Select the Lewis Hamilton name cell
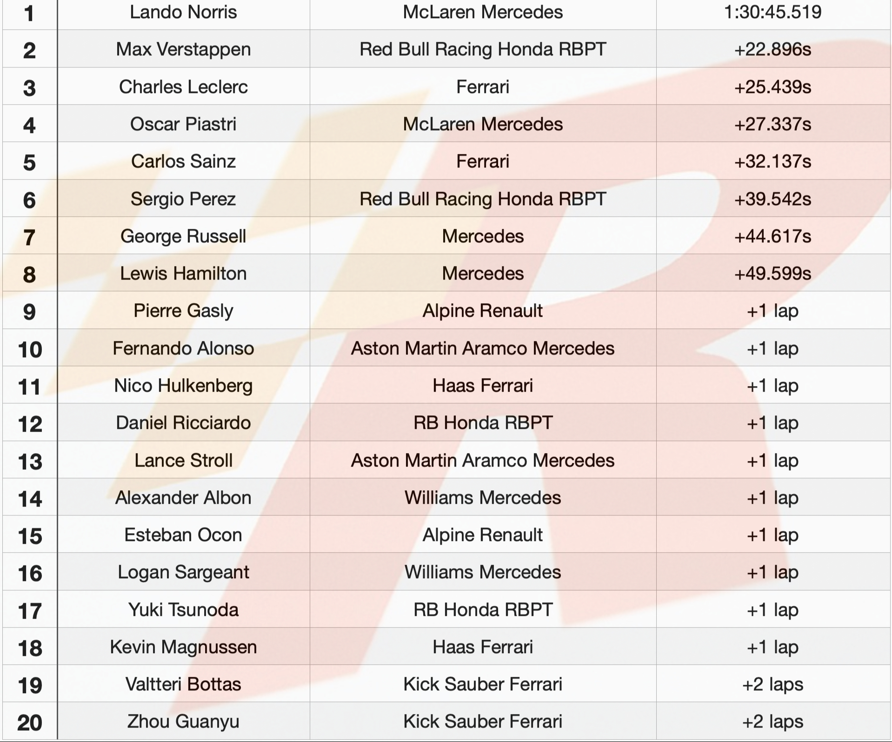892x742 pixels. [183, 274]
